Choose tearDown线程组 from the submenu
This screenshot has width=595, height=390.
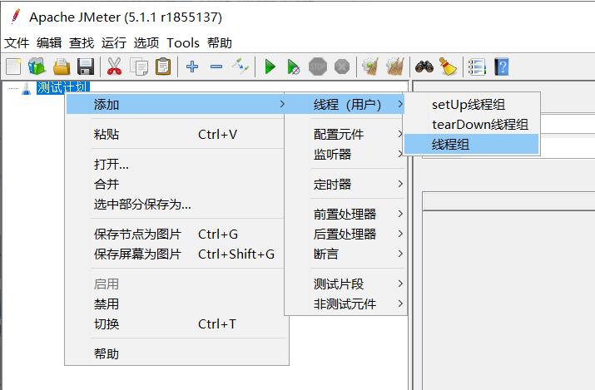coord(471,124)
